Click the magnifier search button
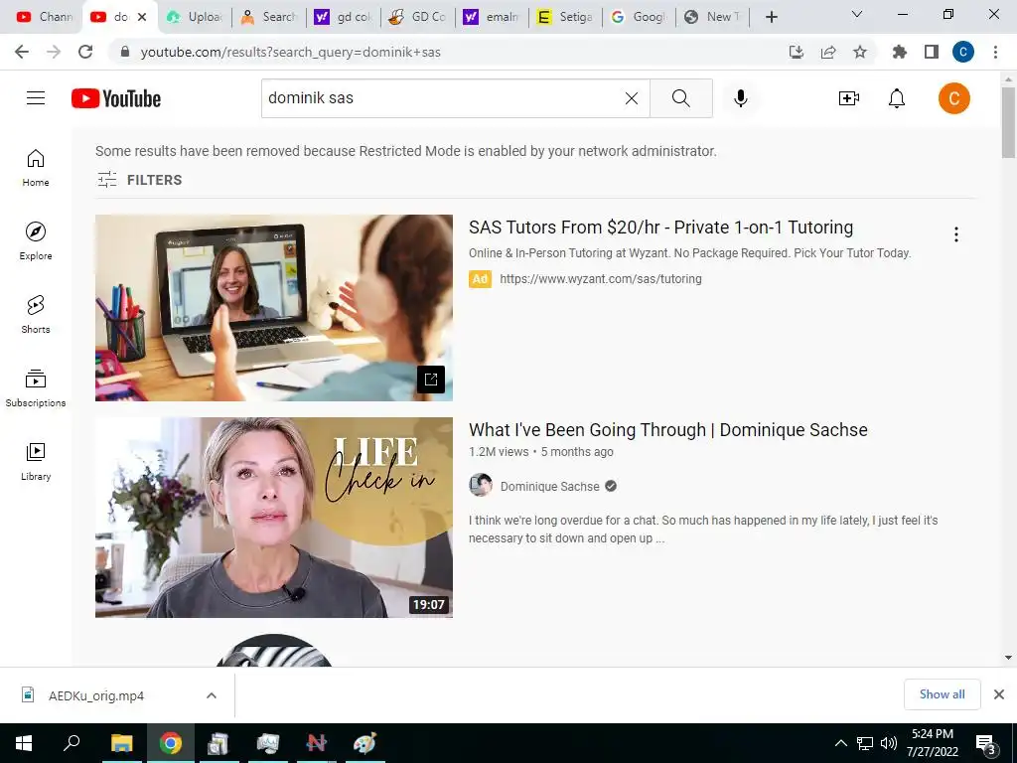Screen dimensions: 1017x763 tap(681, 98)
